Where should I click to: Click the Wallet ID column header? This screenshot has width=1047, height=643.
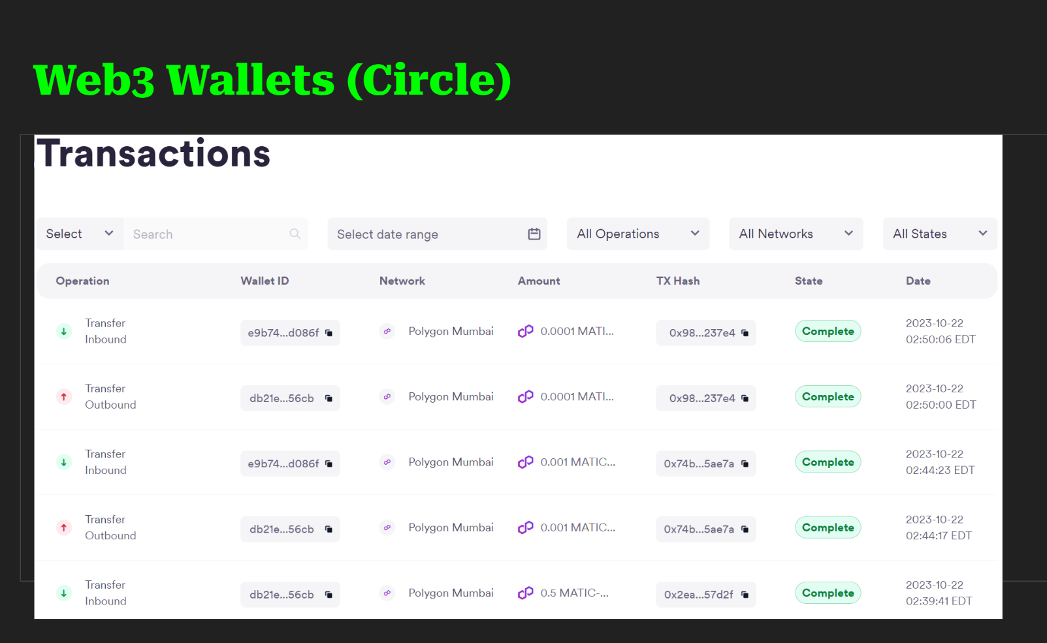265,281
